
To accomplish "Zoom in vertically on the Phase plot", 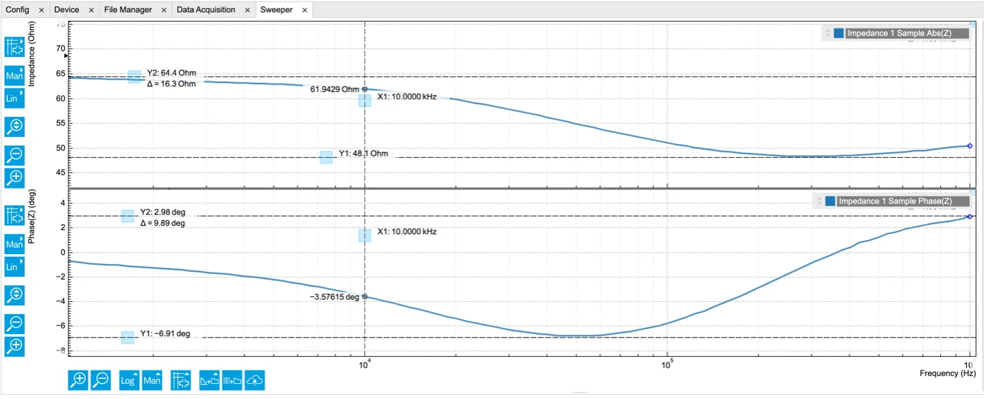I will [14, 346].
